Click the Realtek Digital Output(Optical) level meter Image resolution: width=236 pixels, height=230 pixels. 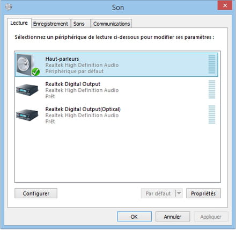(212, 114)
